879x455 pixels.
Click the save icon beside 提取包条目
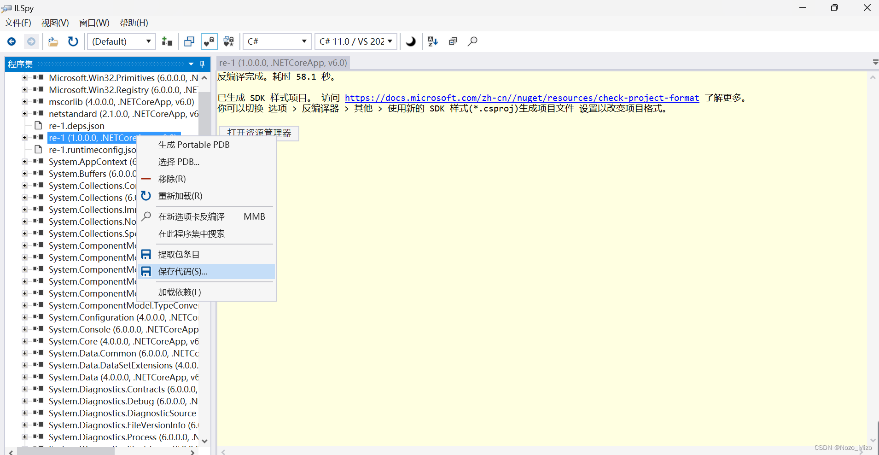point(146,254)
